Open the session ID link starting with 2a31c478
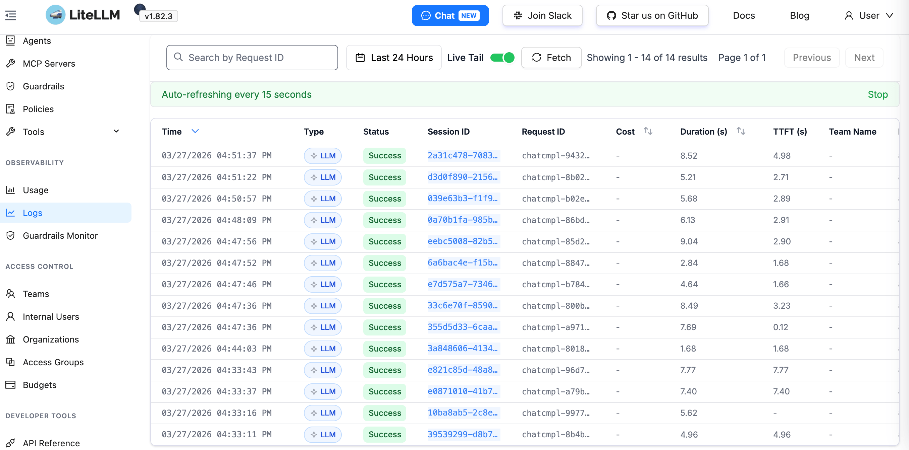 point(462,155)
